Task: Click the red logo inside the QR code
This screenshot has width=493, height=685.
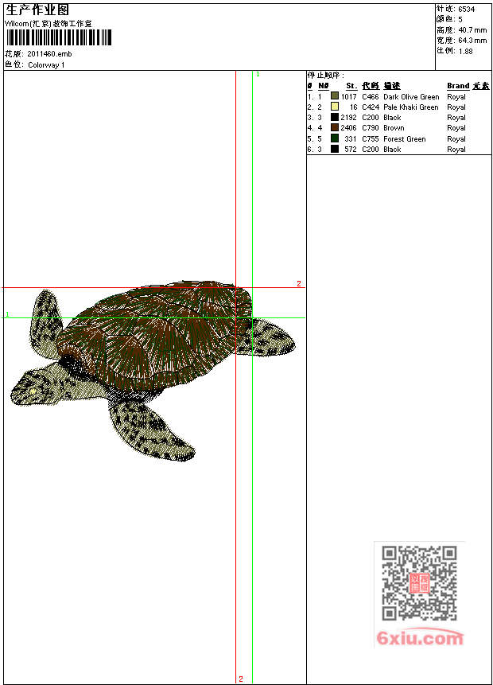Action: [419, 583]
